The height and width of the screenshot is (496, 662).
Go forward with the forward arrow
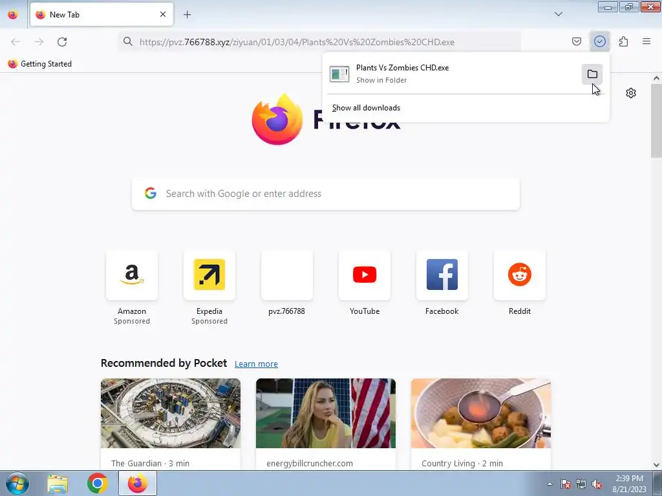39,42
